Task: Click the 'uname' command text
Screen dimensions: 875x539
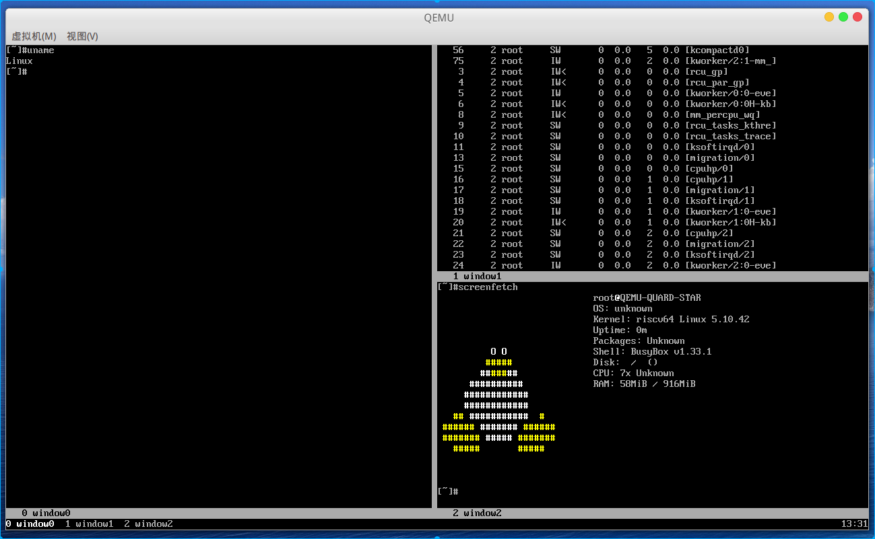Action: pos(40,50)
